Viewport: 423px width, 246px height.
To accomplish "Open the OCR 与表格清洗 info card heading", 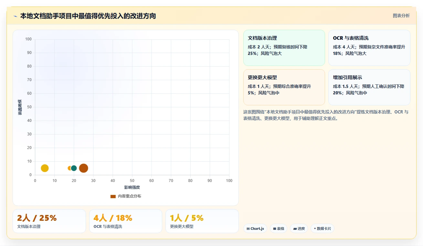I will point(351,38).
